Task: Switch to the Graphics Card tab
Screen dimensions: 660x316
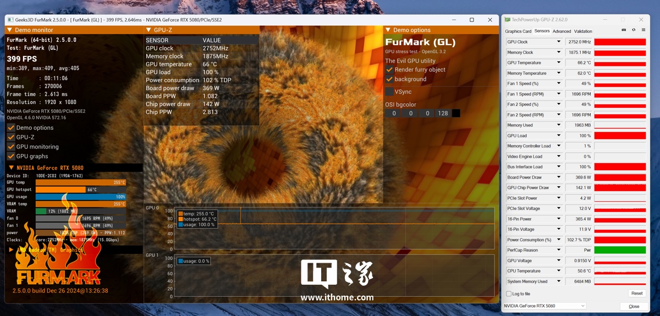Action: point(518,31)
